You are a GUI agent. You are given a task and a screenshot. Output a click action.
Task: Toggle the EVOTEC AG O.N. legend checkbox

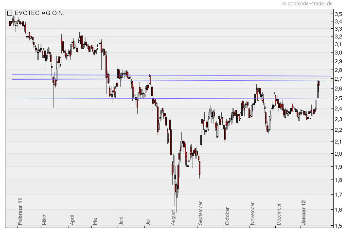coord(10,13)
